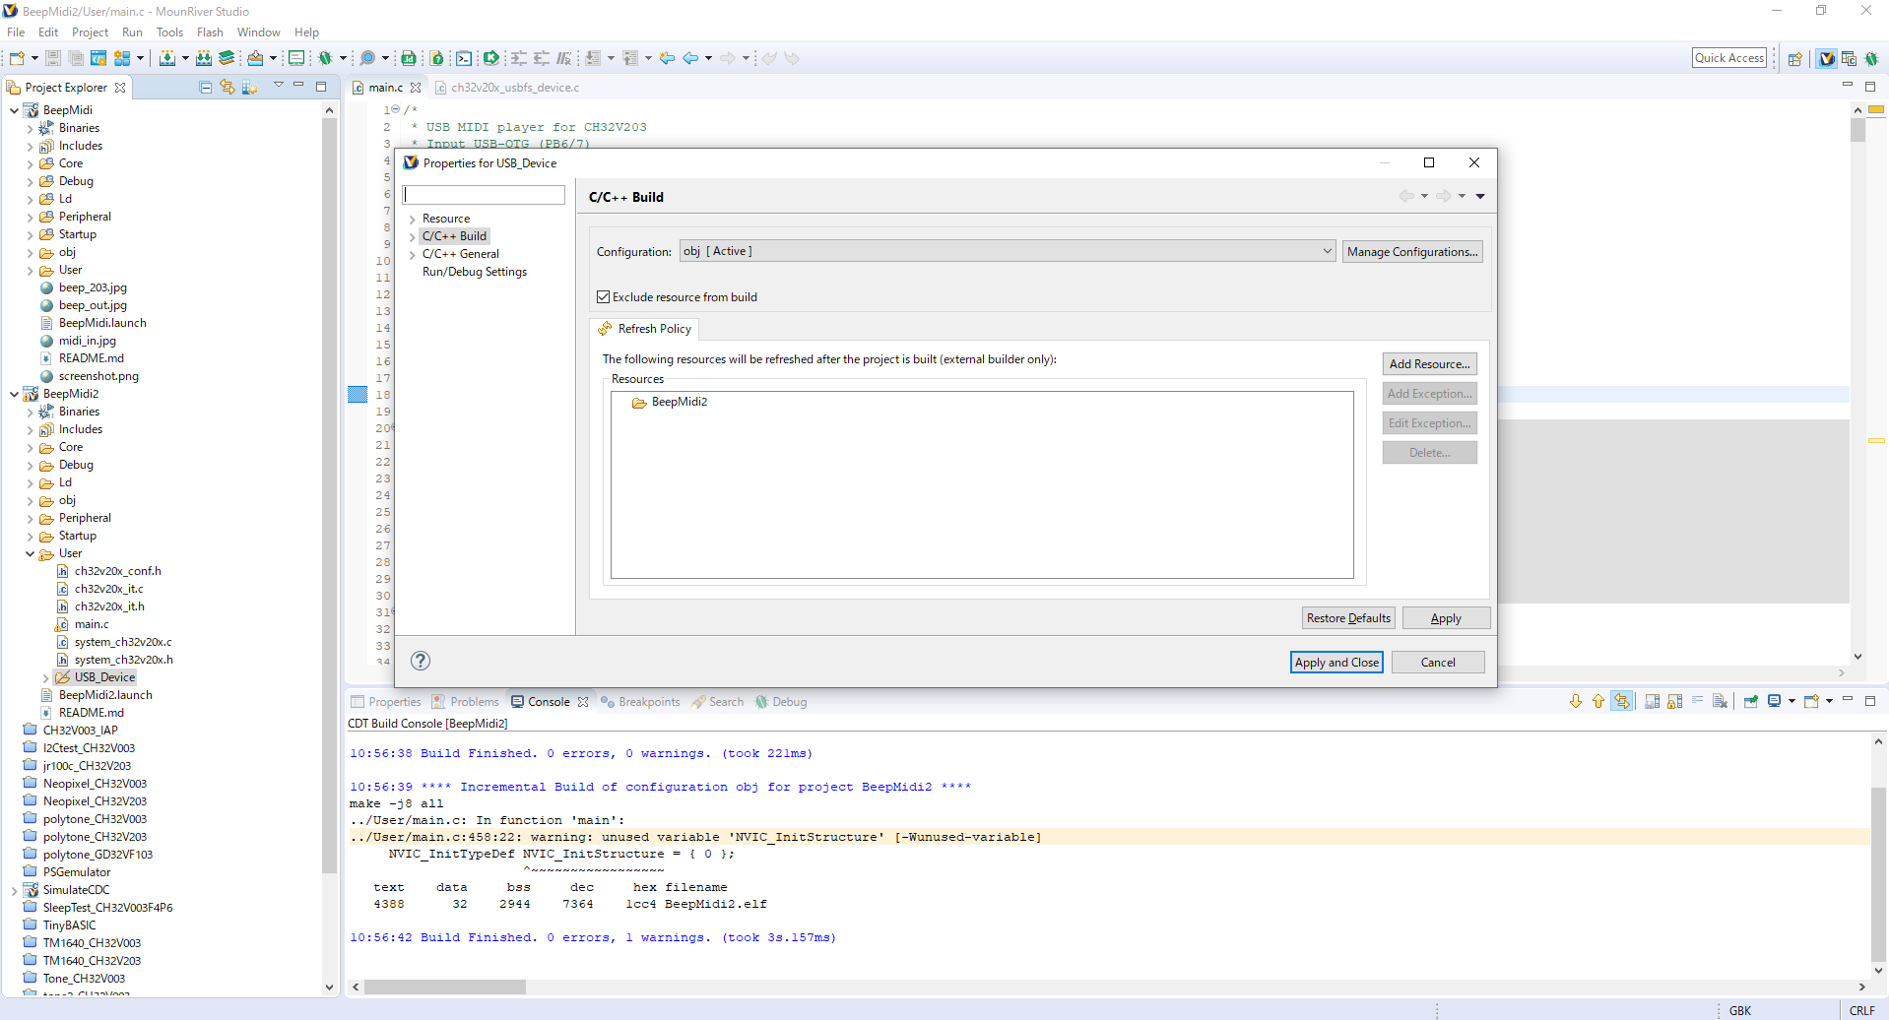Screen dimensions: 1889x1020
Task: Click the Last Edit Location arrow icon
Action: 667,58
